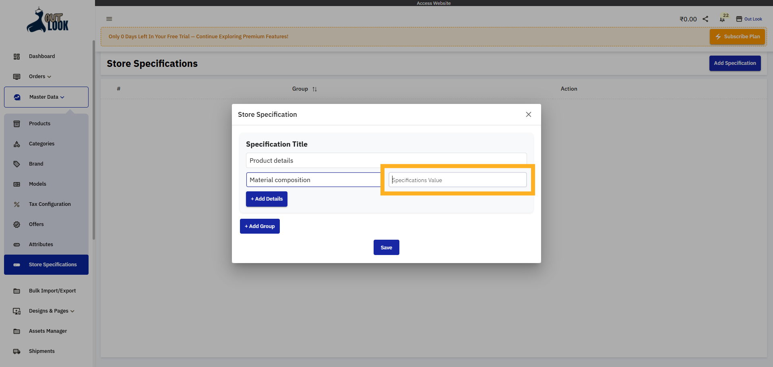The width and height of the screenshot is (773, 367).
Task: Open the Attributes menu entry
Action: [x=41, y=245]
